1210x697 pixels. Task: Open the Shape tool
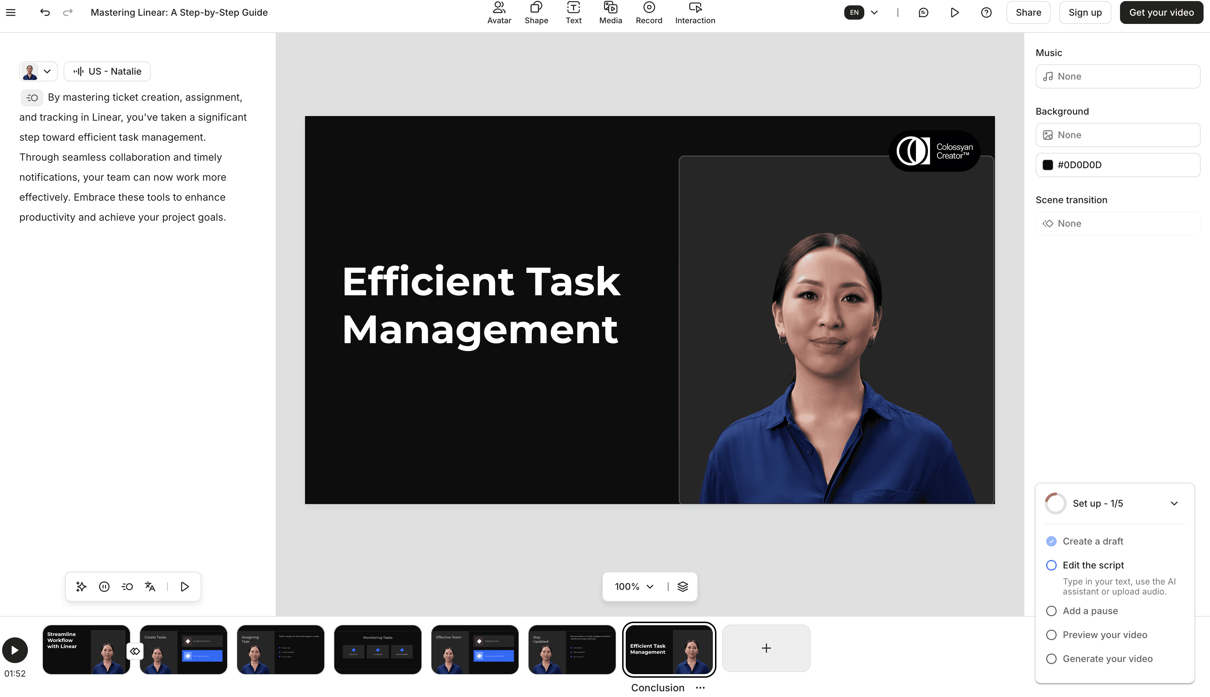[x=536, y=13]
